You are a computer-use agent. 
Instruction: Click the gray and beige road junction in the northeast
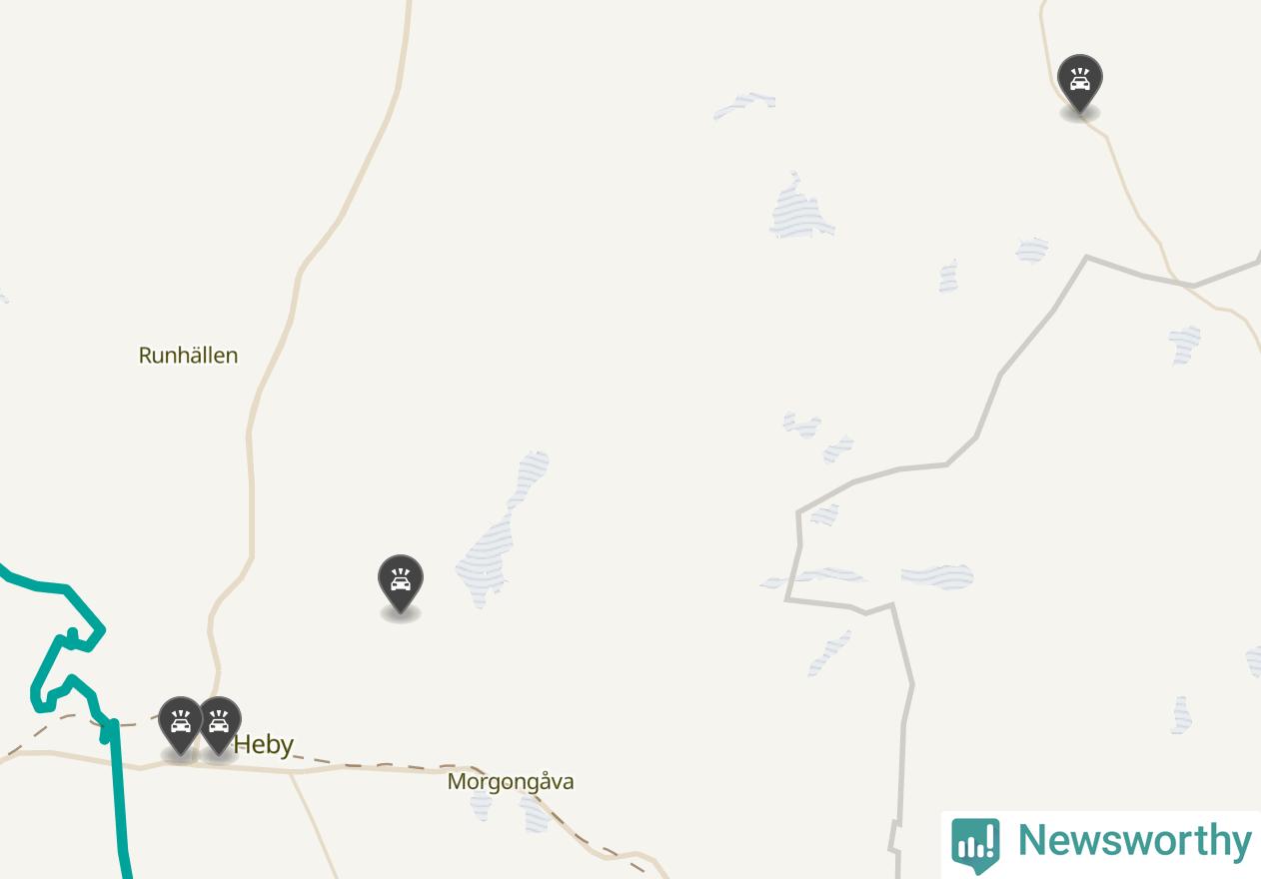click(x=1191, y=286)
